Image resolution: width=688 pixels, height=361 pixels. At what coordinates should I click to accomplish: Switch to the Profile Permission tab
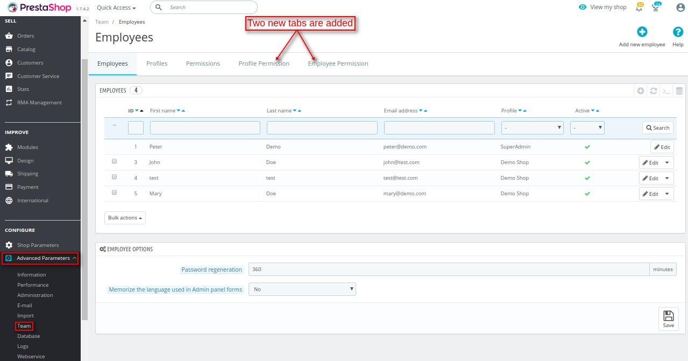click(264, 63)
